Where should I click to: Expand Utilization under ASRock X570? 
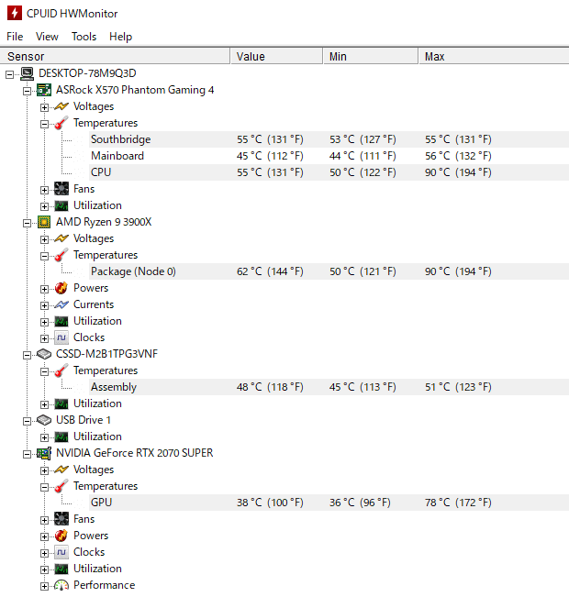point(45,206)
